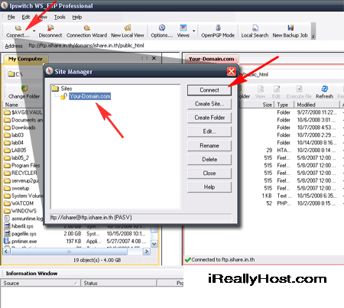Click the Change Folder icon
344x308 pixels.
24,92
